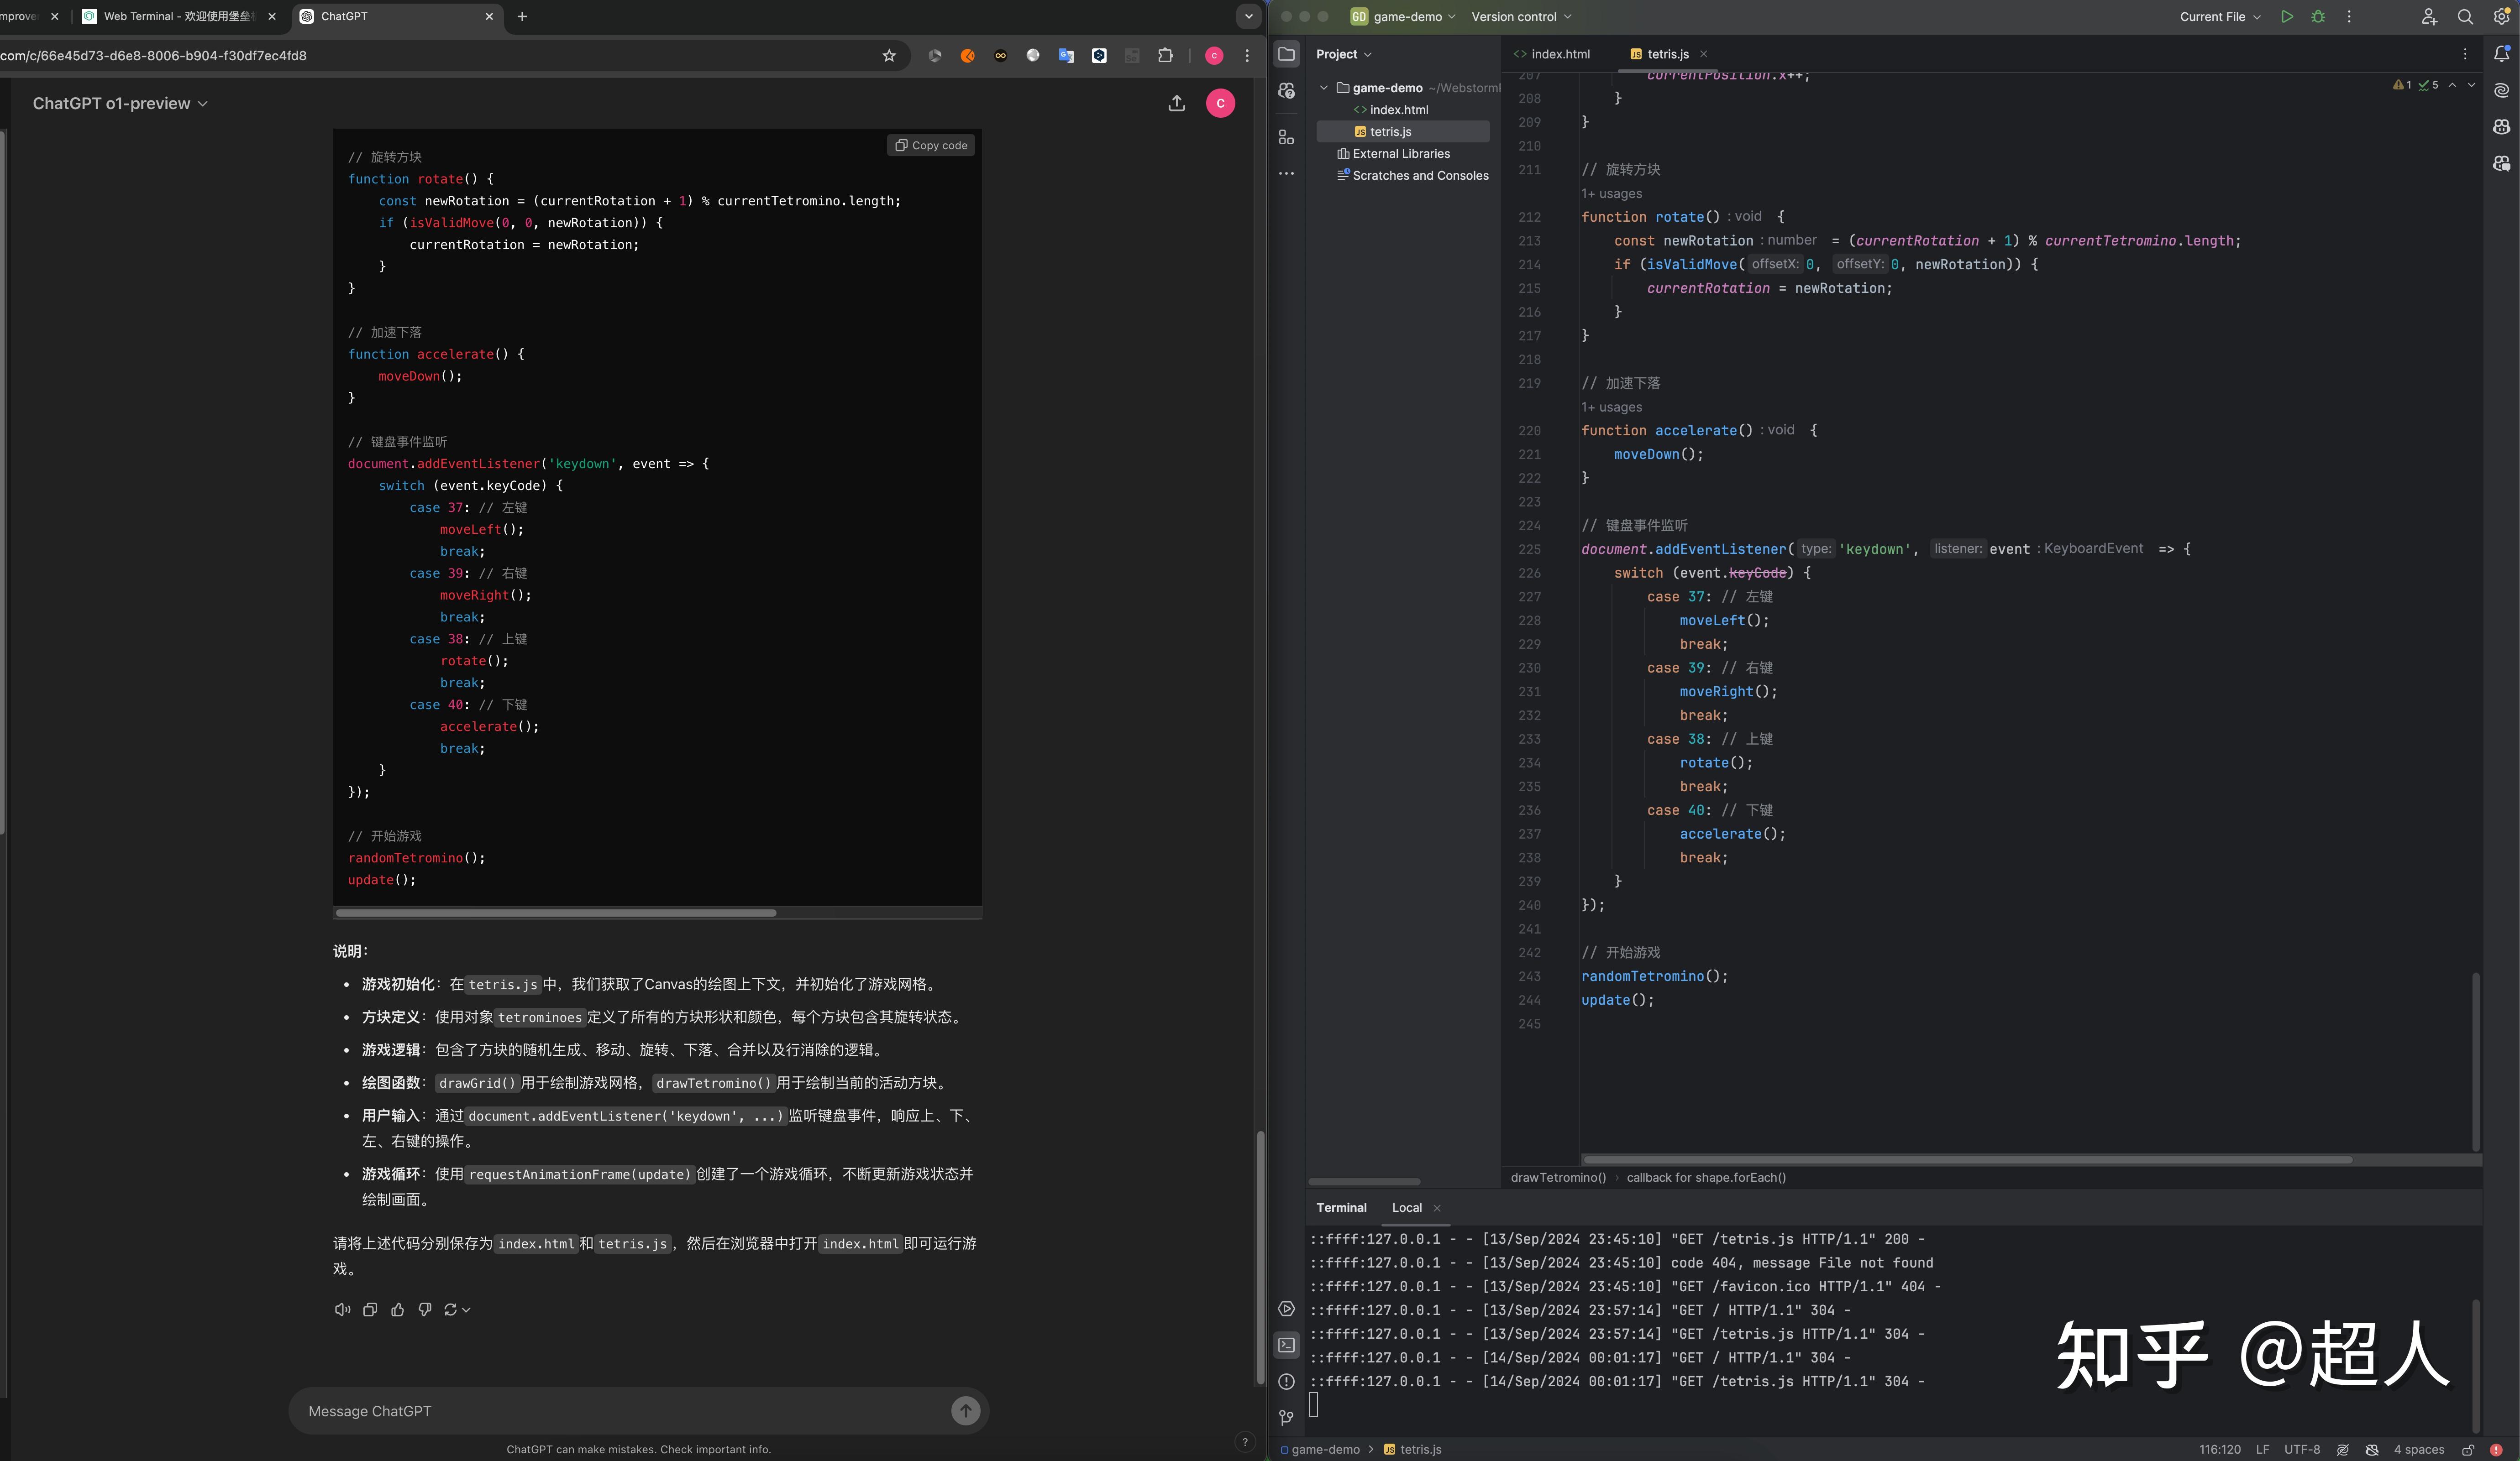Go to next highlighted error arrow

pyautogui.click(x=2471, y=85)
